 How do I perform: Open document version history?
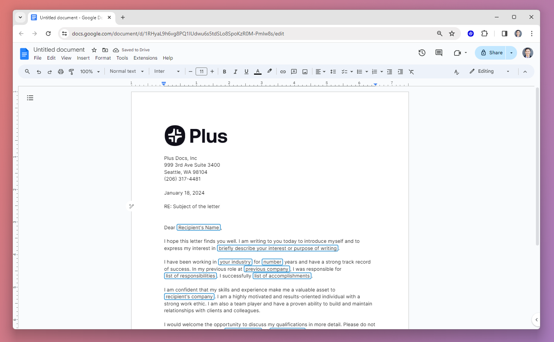(x=422, y=53)
